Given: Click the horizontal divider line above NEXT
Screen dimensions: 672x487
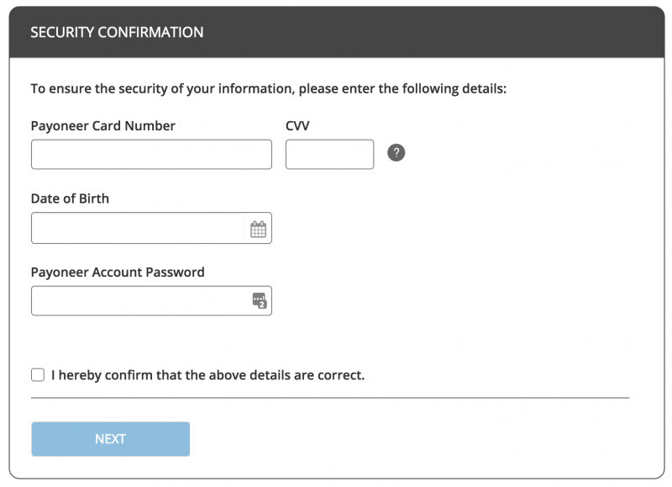Looking at the screenshot, I should [330, 398].
